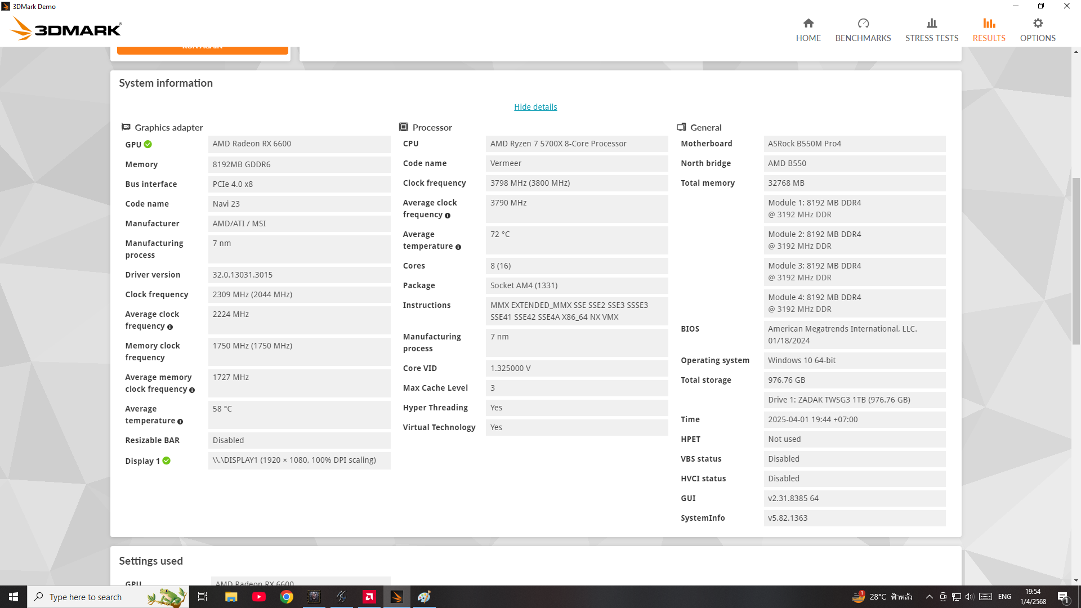Open weather widget showing 28°C
Viewport: 1081px width, 608px height.
[882, 597]
